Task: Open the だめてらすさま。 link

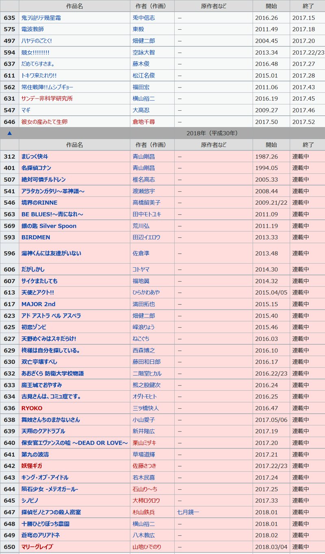Action: pos(38,64)
